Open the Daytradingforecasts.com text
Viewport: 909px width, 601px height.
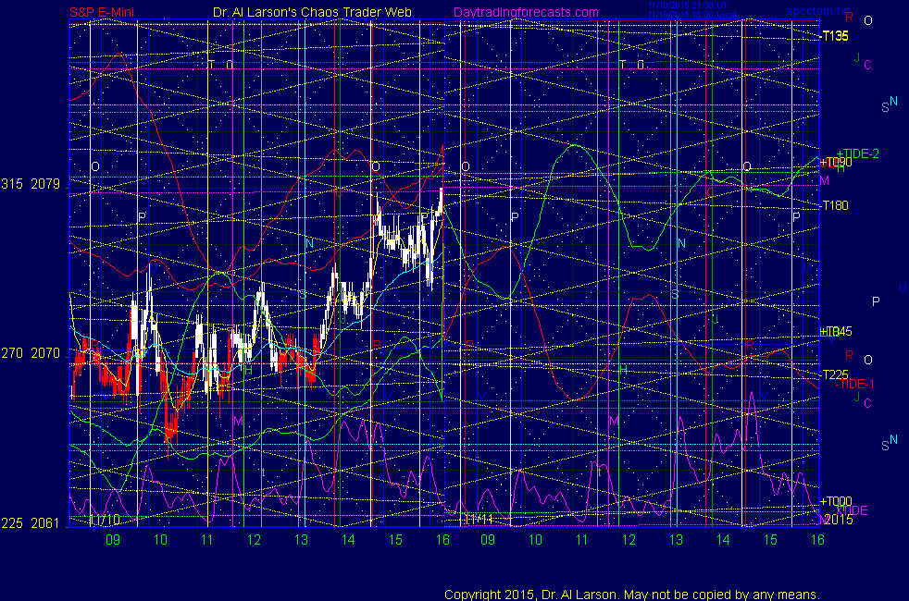(x=526, y=12)
